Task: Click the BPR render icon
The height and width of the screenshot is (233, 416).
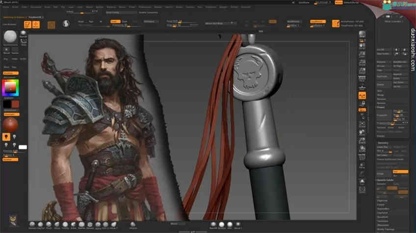Action: [362, 34]
